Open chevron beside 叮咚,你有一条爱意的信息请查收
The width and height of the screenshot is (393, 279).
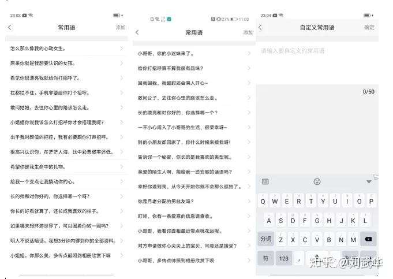pos(249,216)
